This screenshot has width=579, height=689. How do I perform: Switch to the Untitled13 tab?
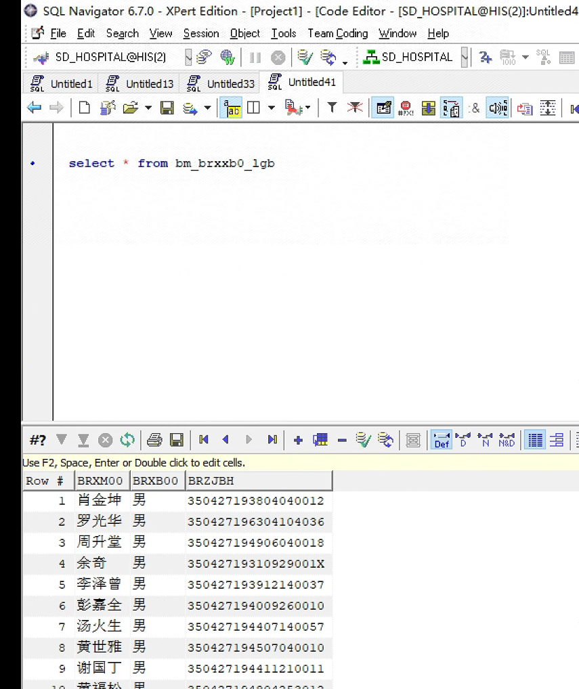pyautogui.click(x=140, y=83)
